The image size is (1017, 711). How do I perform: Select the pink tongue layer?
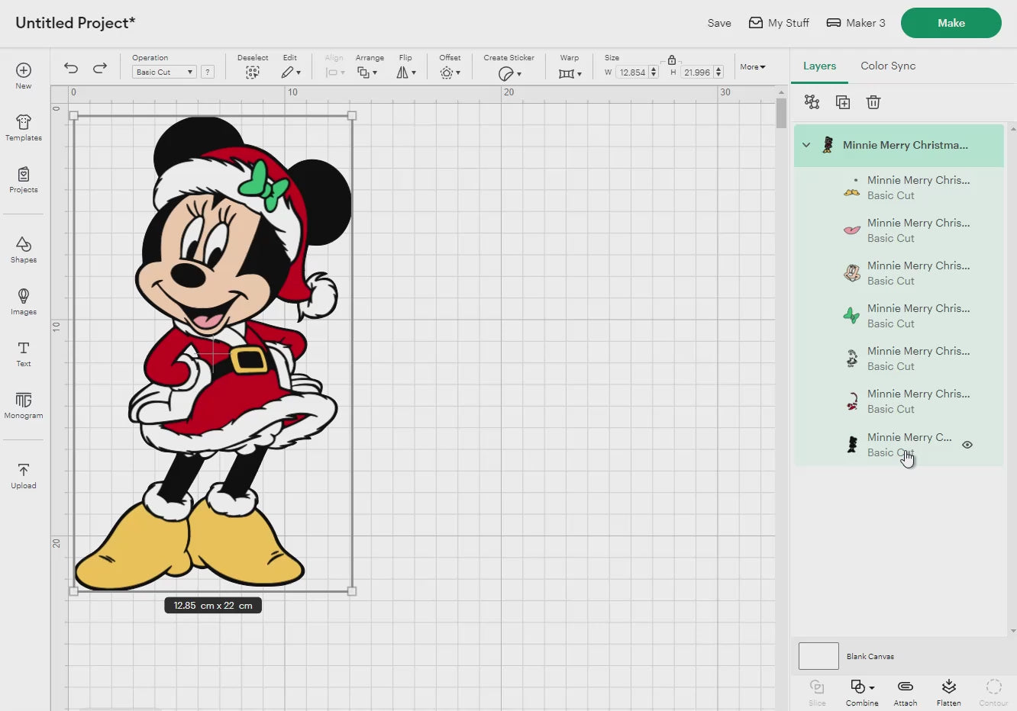point(899,230)
